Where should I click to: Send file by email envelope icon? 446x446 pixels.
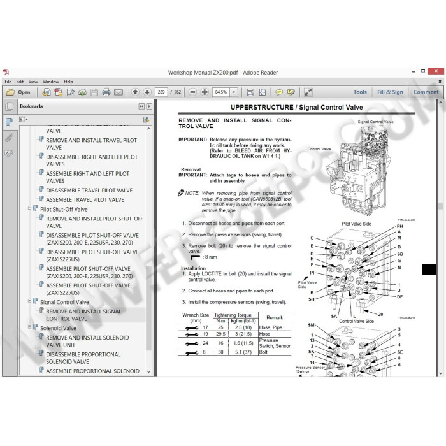(x=119, y=92)
